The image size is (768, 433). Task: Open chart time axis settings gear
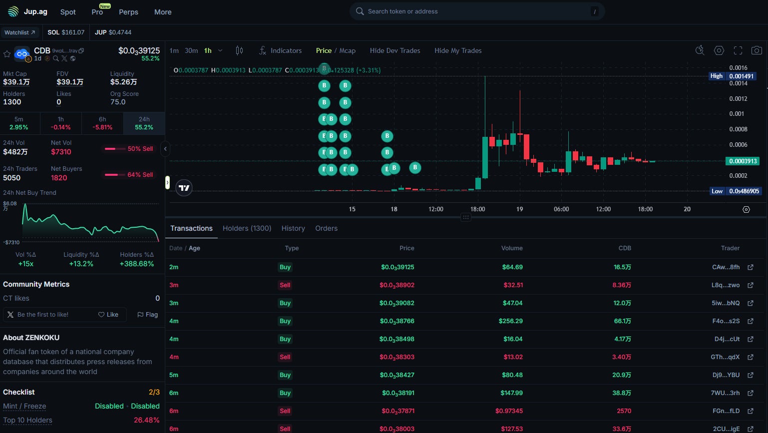tap(746, 209)
